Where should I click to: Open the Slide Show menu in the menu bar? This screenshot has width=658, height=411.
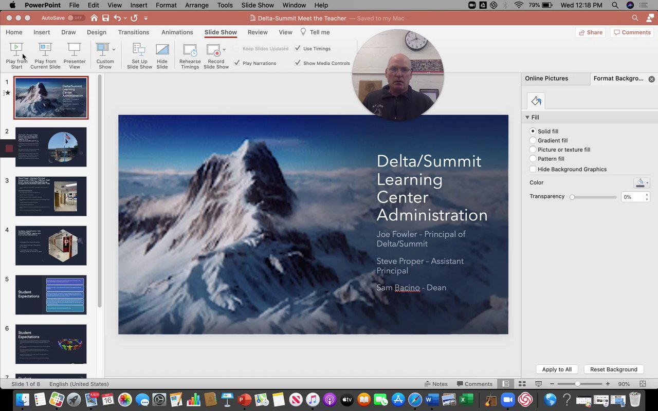pos(258,5)
